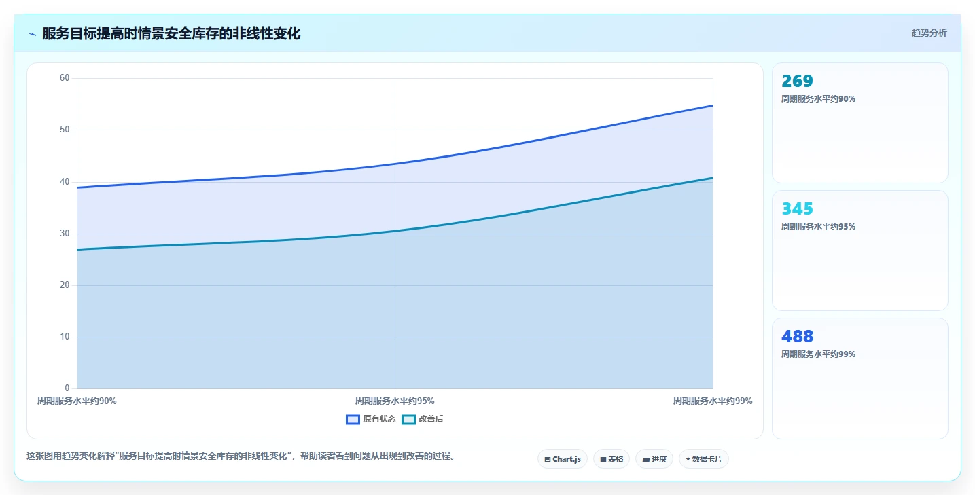Click x-axis label 周期服务水平约90%
The height and width of the screenshot is (495, 975).
click(x=77, y=401)
